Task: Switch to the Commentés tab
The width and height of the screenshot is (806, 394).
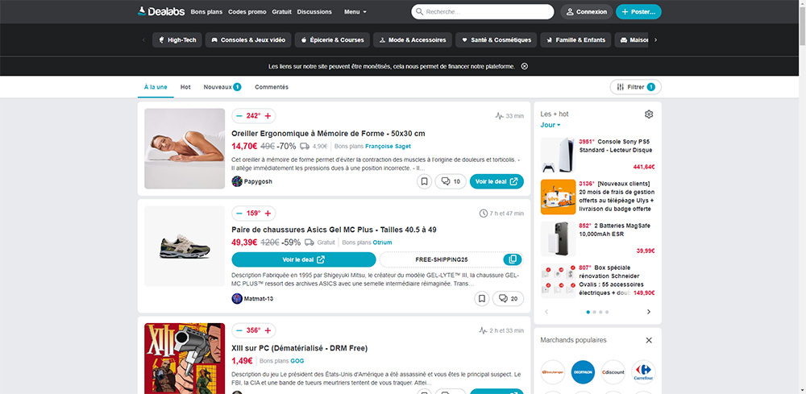Action: click(272, 87)
